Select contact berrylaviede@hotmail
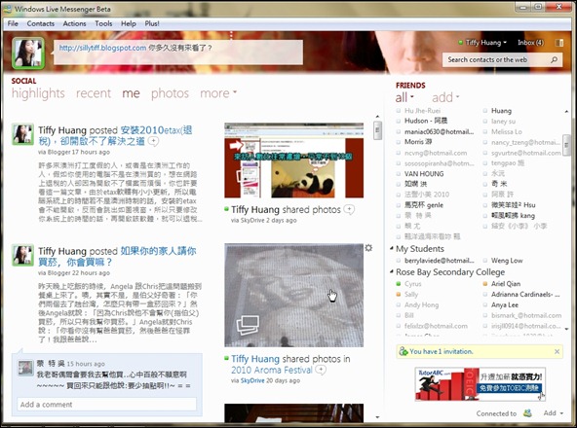 coord(439,261)
